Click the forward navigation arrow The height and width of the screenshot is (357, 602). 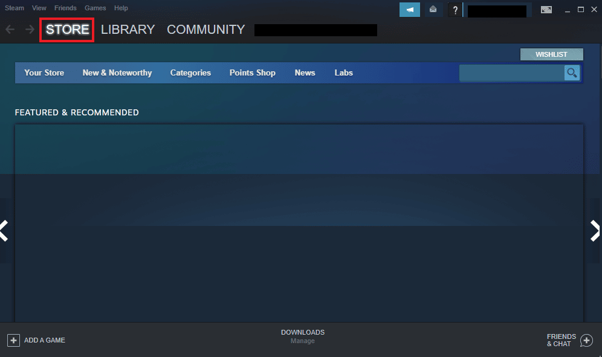point(29,28)
